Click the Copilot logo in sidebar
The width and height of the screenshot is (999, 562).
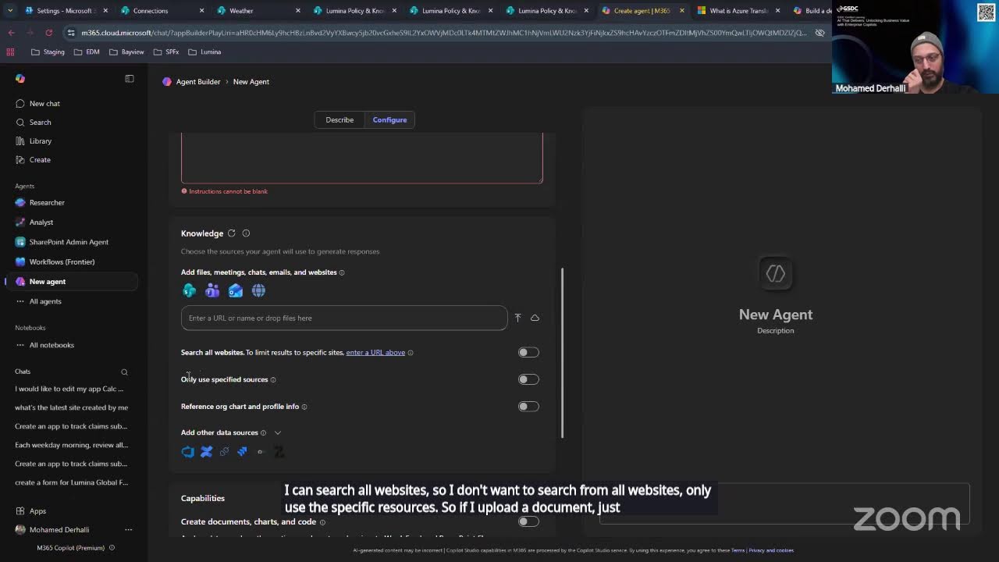click(20, 79)
